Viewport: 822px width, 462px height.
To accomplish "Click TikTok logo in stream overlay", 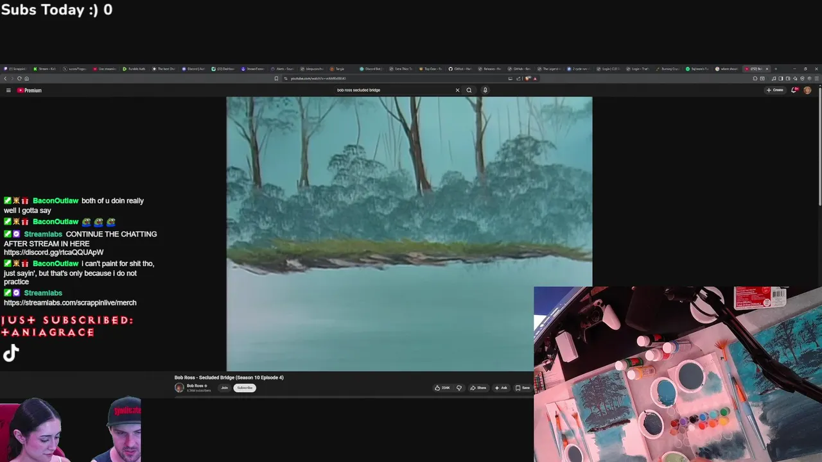I will (11, 353).
